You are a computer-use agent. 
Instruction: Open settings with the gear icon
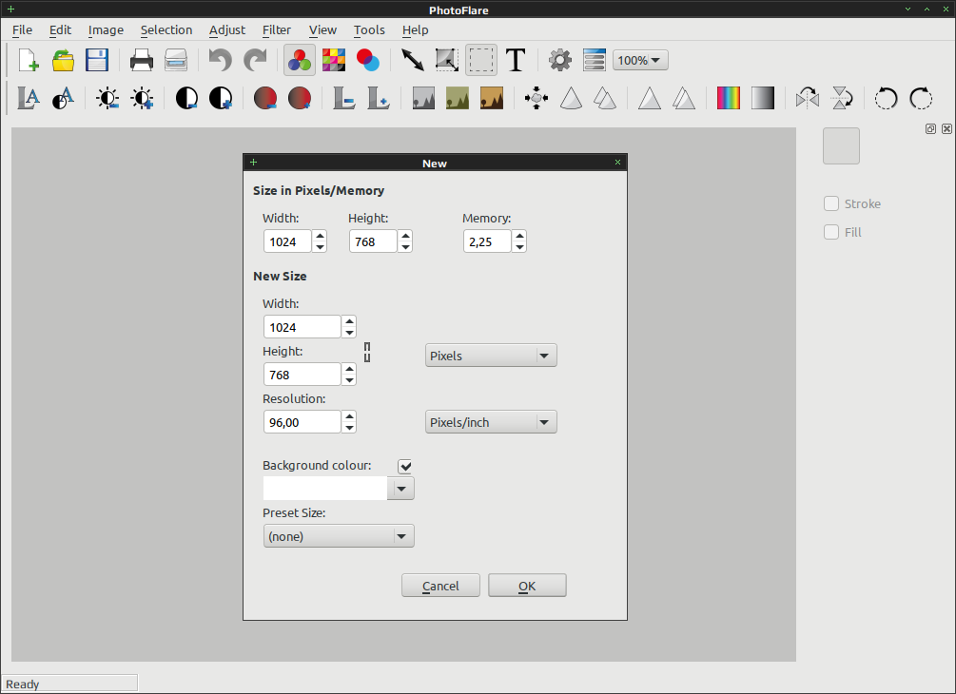[x=559, y=60]
